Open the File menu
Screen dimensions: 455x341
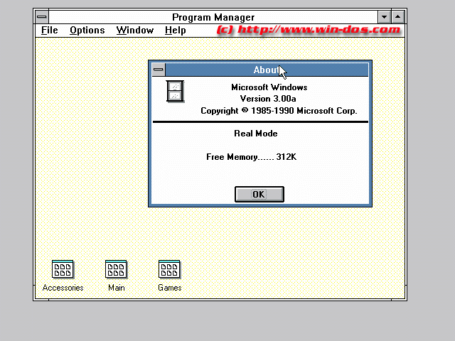(50, 30)
